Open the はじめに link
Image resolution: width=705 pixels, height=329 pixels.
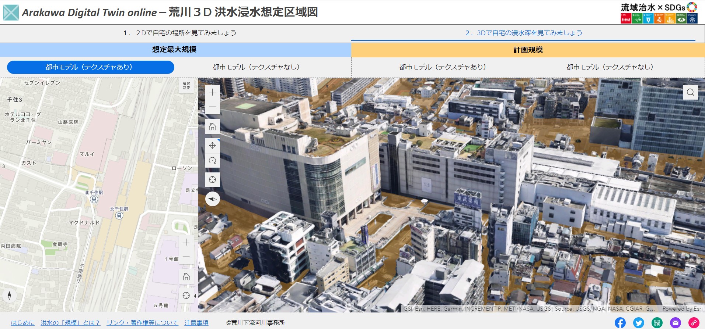point(22,323)
